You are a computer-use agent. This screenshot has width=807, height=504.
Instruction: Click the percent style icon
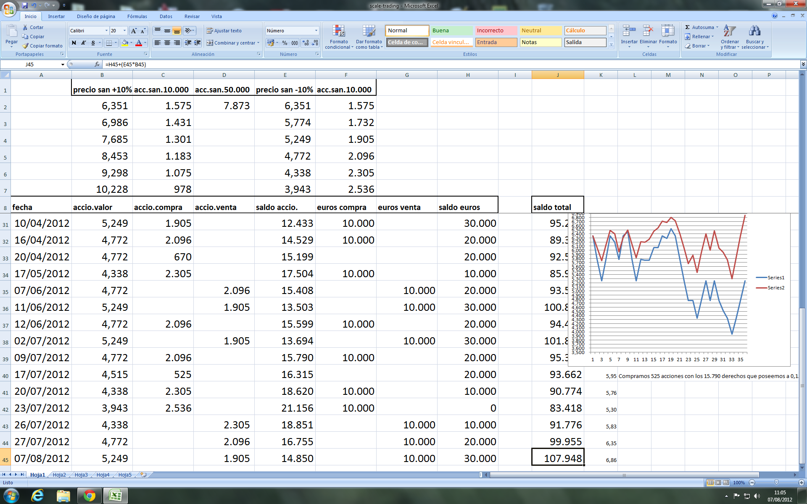click(285, 43)
